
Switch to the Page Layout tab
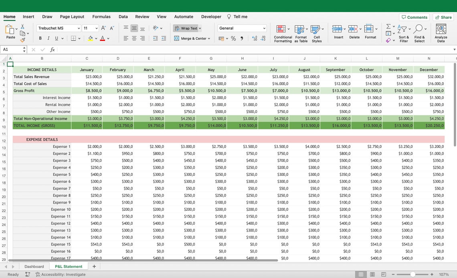72,16
